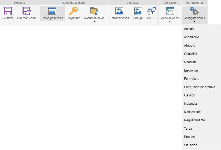Click the Entrada/Salida label
Viewport: 221px width, 150px height.
click(x=119, y=18)
